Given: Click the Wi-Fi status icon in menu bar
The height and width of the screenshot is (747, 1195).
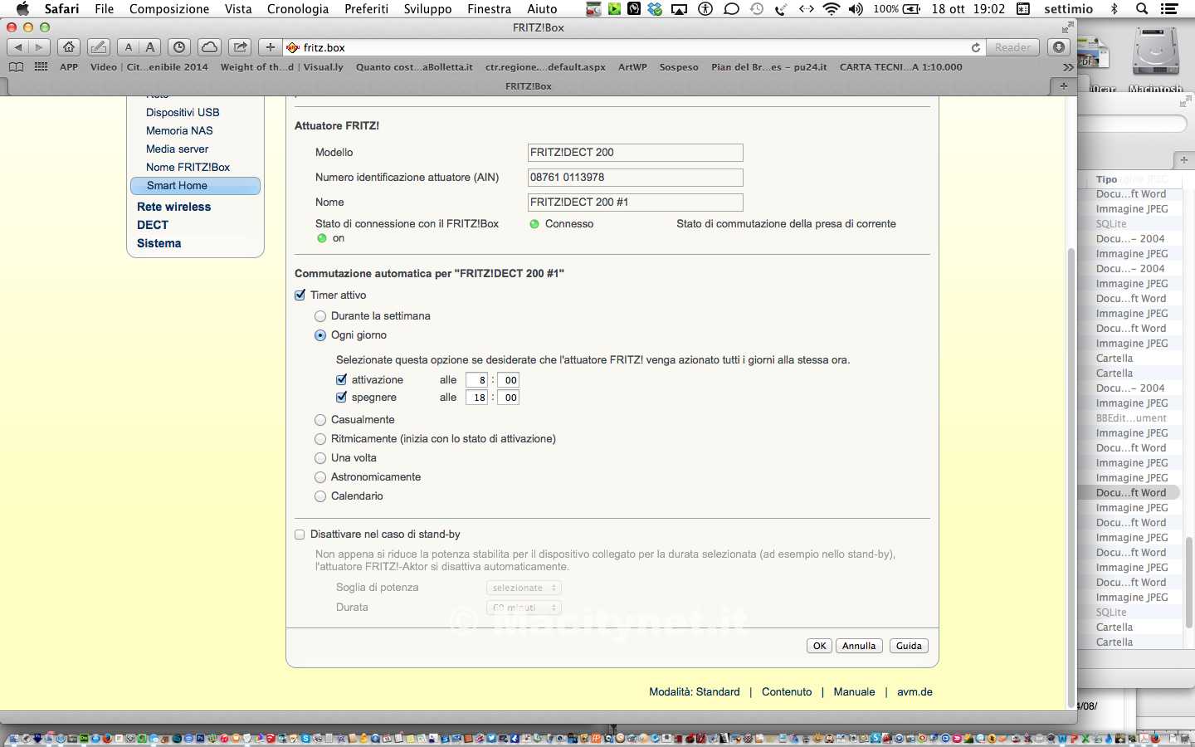Looking at the screenshot, I should tap(831, 9).
